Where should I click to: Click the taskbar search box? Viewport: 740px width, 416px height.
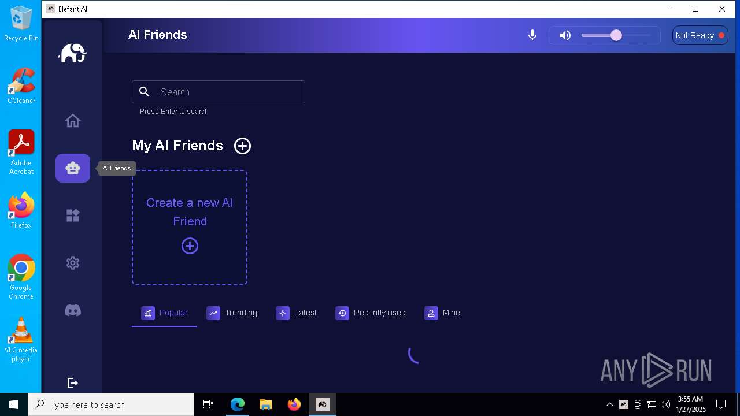(x=111, y=404)
